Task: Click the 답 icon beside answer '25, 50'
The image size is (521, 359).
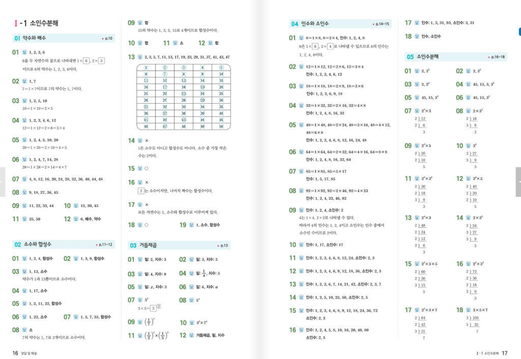Action: 24,219
